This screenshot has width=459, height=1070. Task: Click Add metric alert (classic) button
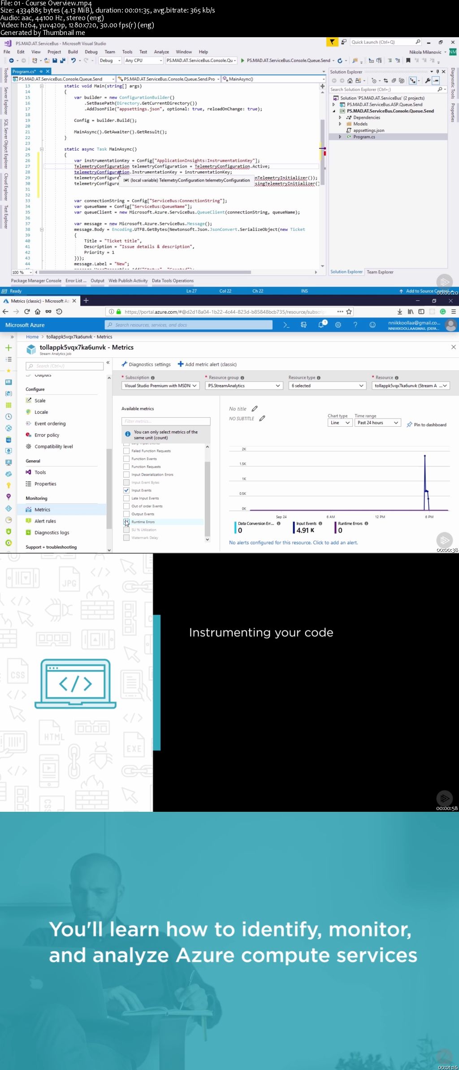[x=207, y=364]
